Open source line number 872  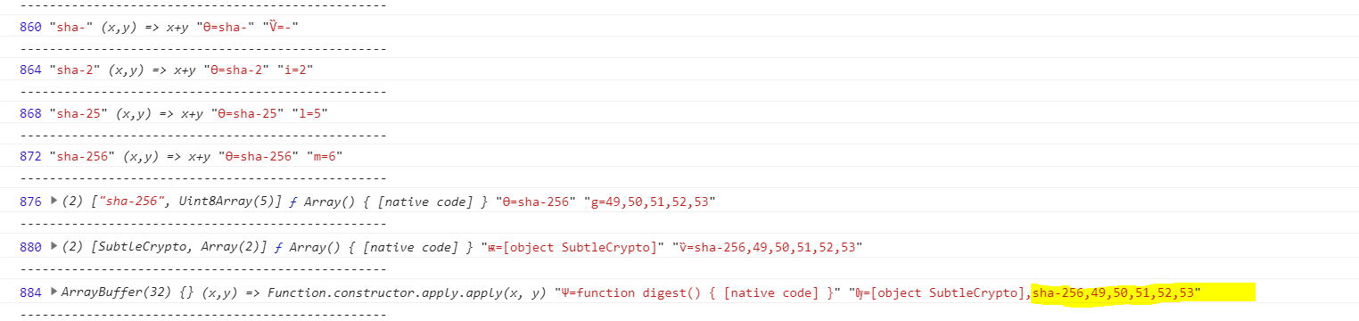(30, 157)
